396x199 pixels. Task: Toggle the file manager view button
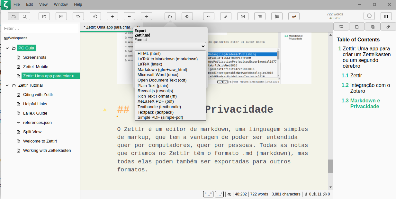14,16
